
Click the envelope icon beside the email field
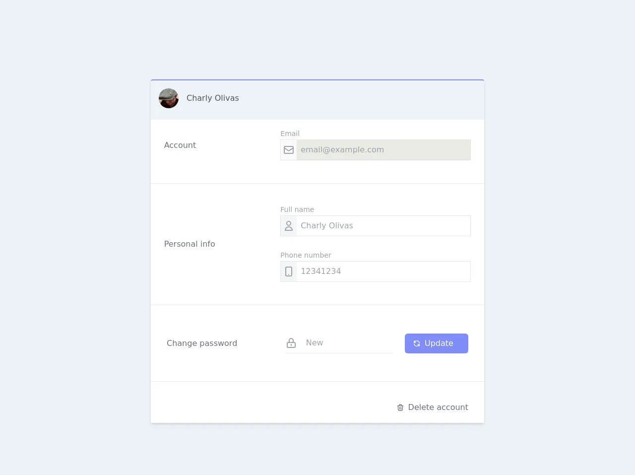coord(289,150)
